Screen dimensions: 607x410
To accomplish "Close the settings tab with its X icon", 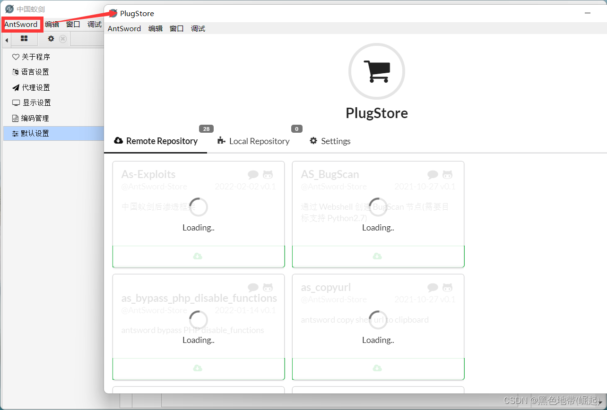I will pos(63,39).
